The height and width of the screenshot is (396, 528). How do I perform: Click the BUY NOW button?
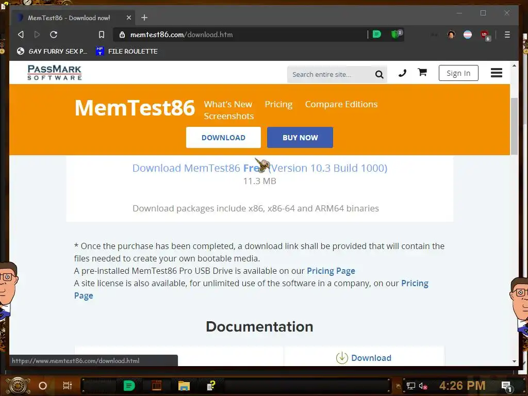pyautogui.click(x=300, y=137)
